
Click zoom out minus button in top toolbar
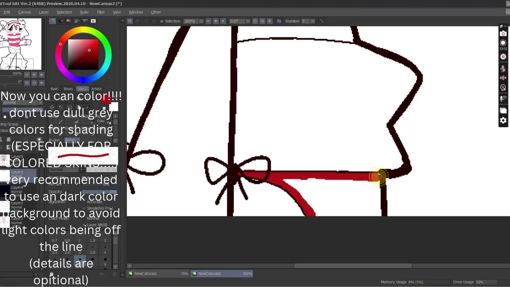click(208, 21)
